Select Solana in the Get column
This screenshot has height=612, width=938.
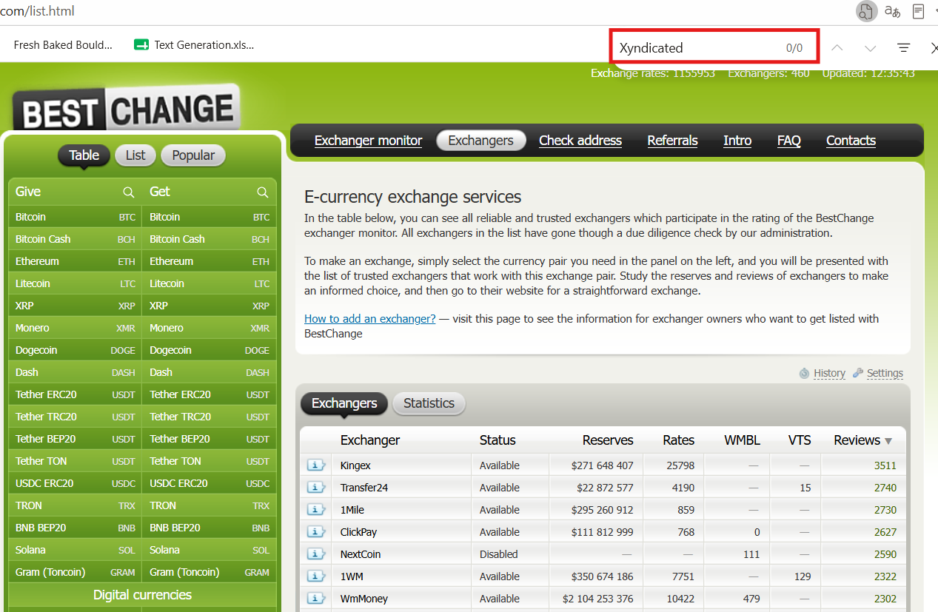pos(209,550)
